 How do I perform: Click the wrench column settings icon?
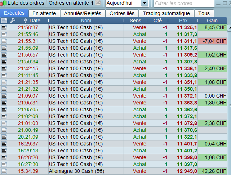13,21
